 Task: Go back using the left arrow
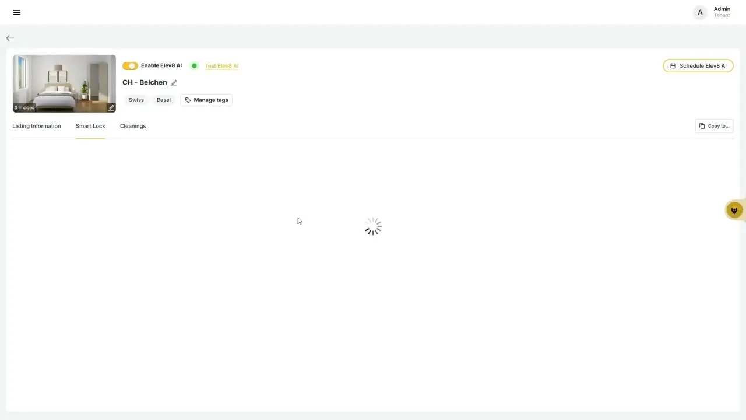click(10, 38)
